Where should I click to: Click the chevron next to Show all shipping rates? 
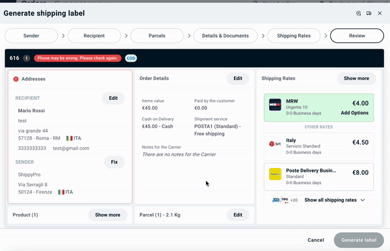point(363,200)
